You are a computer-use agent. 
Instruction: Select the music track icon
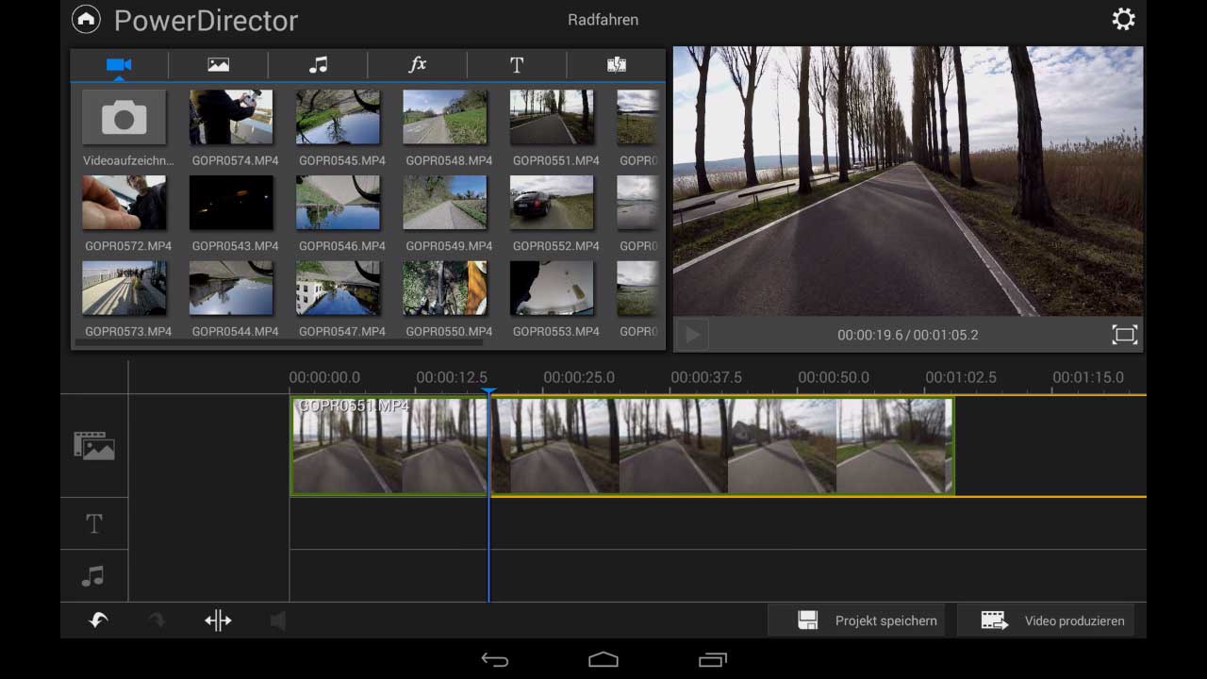93,576
